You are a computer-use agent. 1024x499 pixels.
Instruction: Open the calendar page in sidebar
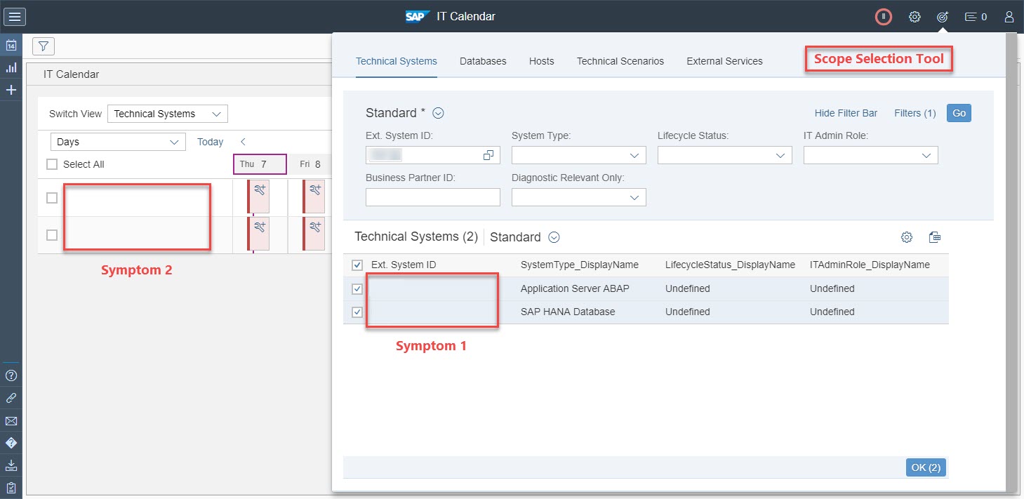click(x=11, y=45)
